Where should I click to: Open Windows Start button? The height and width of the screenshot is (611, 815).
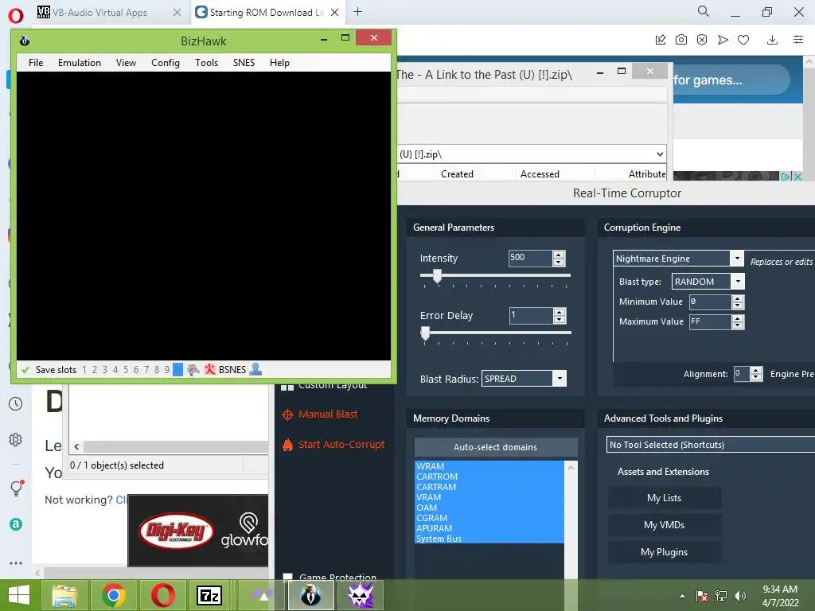pyautogui.click(x=19, y=595)
